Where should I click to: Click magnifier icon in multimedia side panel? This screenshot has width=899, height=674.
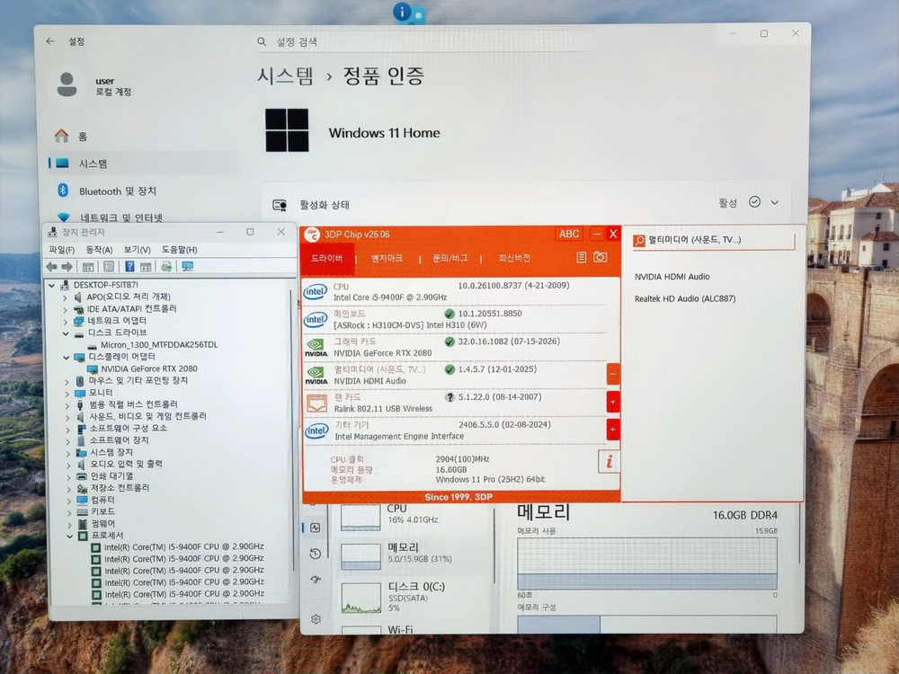pos(639,241)
